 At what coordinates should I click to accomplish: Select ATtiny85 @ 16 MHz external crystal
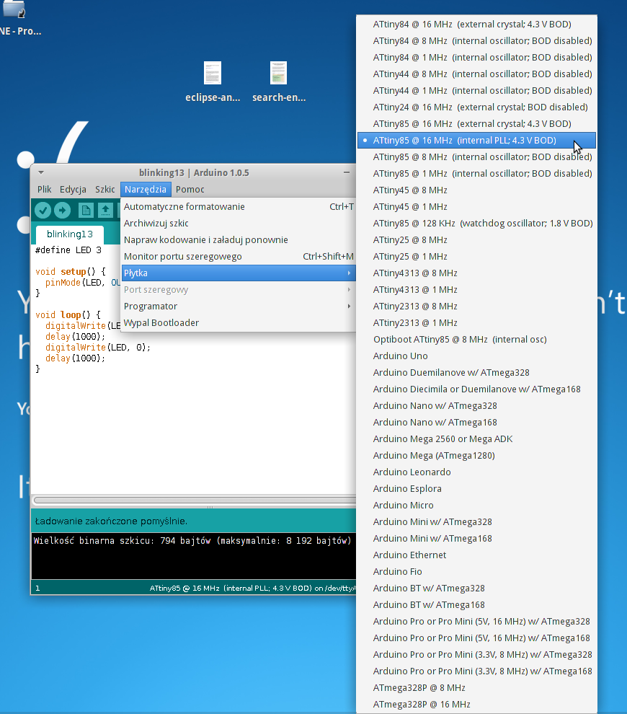[477, 124]
